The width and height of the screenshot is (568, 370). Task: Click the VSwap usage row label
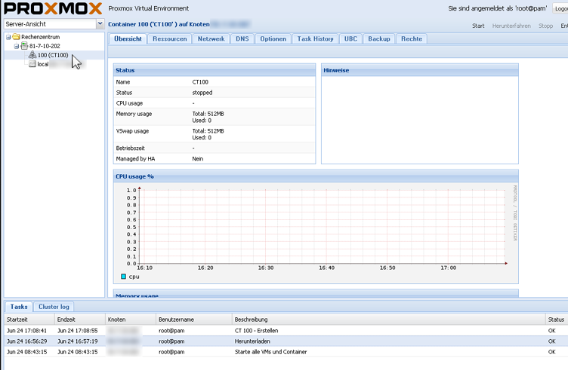click(x=132, y=131)
